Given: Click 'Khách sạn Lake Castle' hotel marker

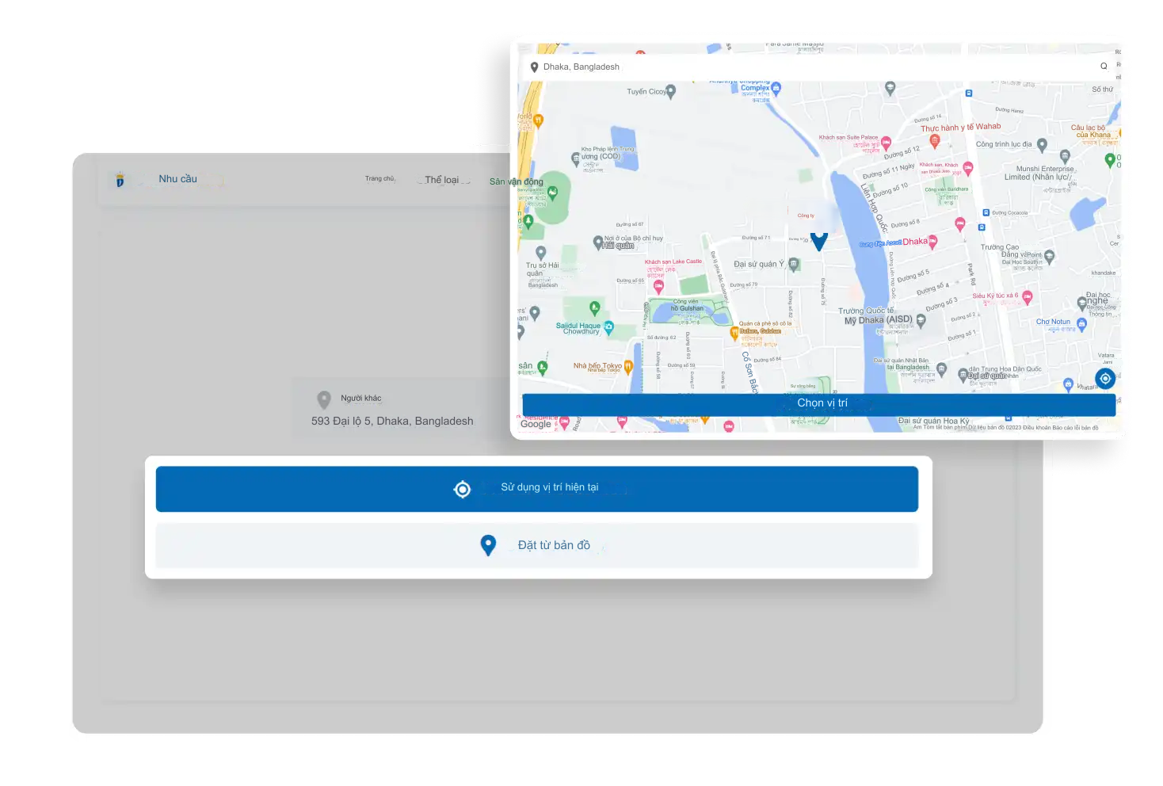Looking at the screenshot, I should click(x=658, y=286).
